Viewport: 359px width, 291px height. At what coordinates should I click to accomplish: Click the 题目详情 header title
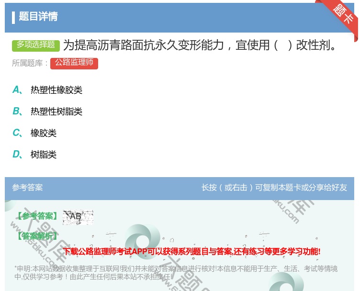coord(38,16)
